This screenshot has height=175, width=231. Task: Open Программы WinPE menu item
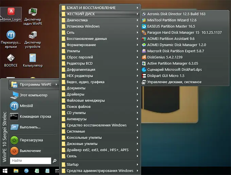coord(33,84)
